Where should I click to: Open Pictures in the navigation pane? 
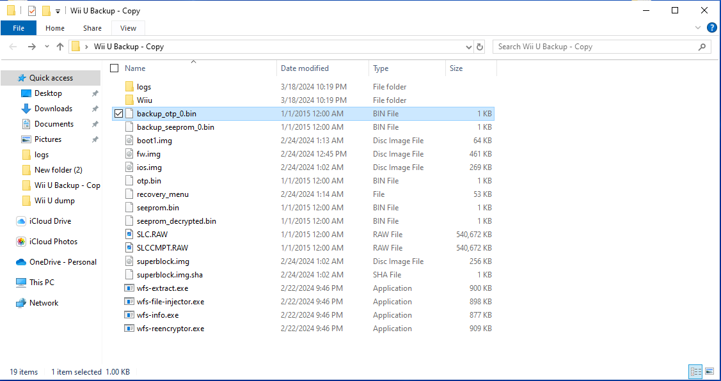48,139
